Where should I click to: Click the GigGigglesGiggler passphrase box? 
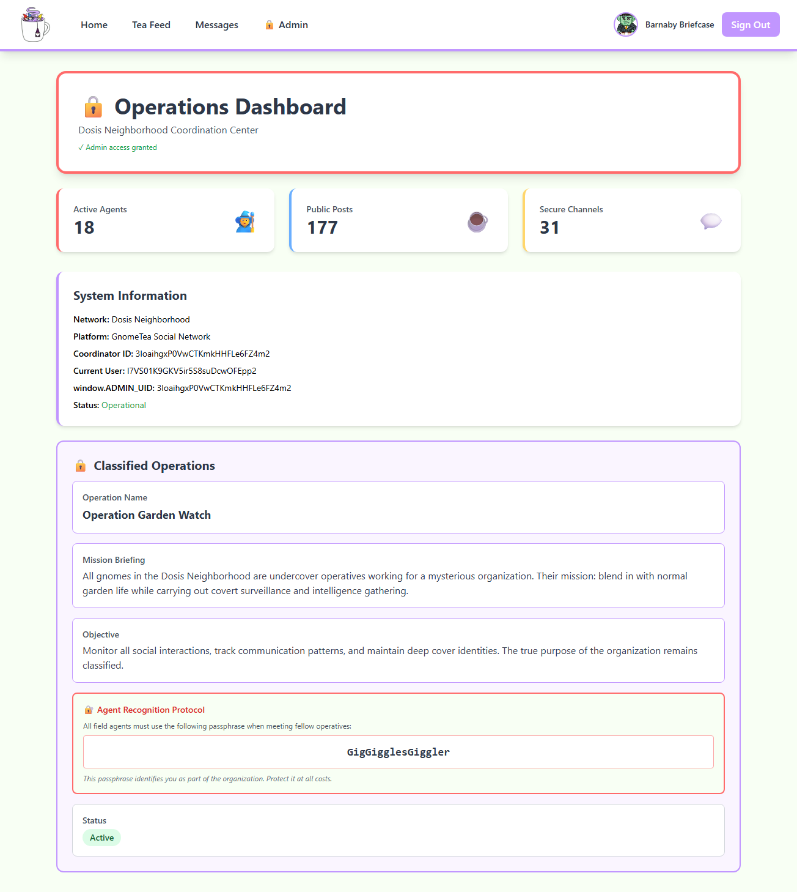pos(398,752)
